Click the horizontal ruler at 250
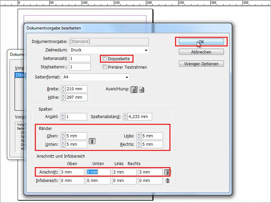 [181, 3]
